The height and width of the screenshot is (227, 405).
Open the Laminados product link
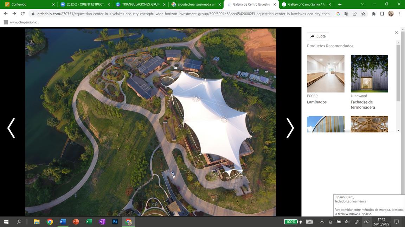[x=317, y=102]
